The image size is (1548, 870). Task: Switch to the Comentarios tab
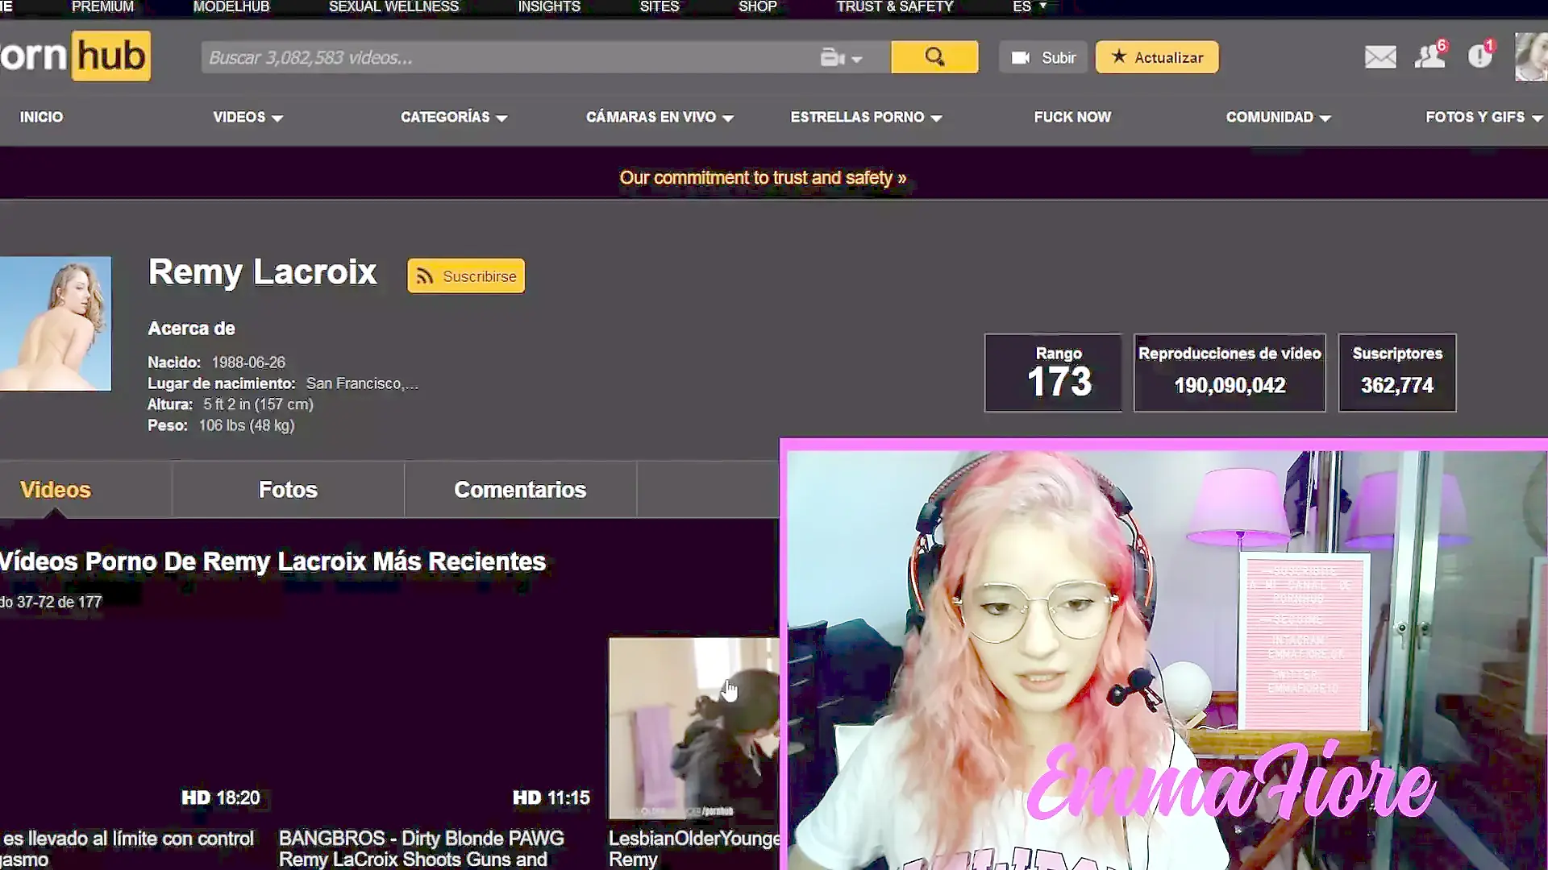[x=520, y=490]
